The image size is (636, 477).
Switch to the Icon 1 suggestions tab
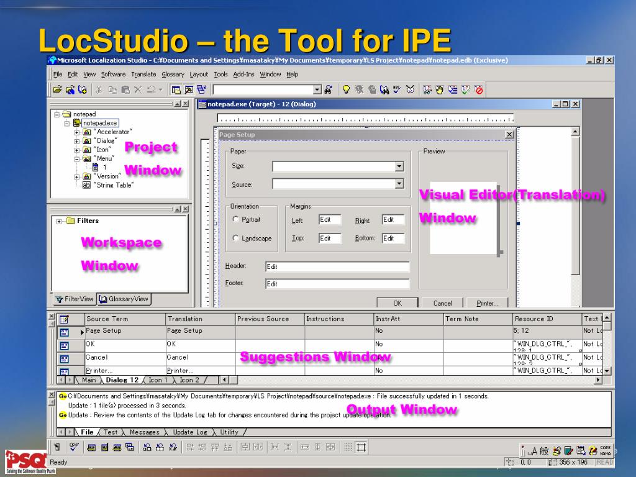point(158,380)
